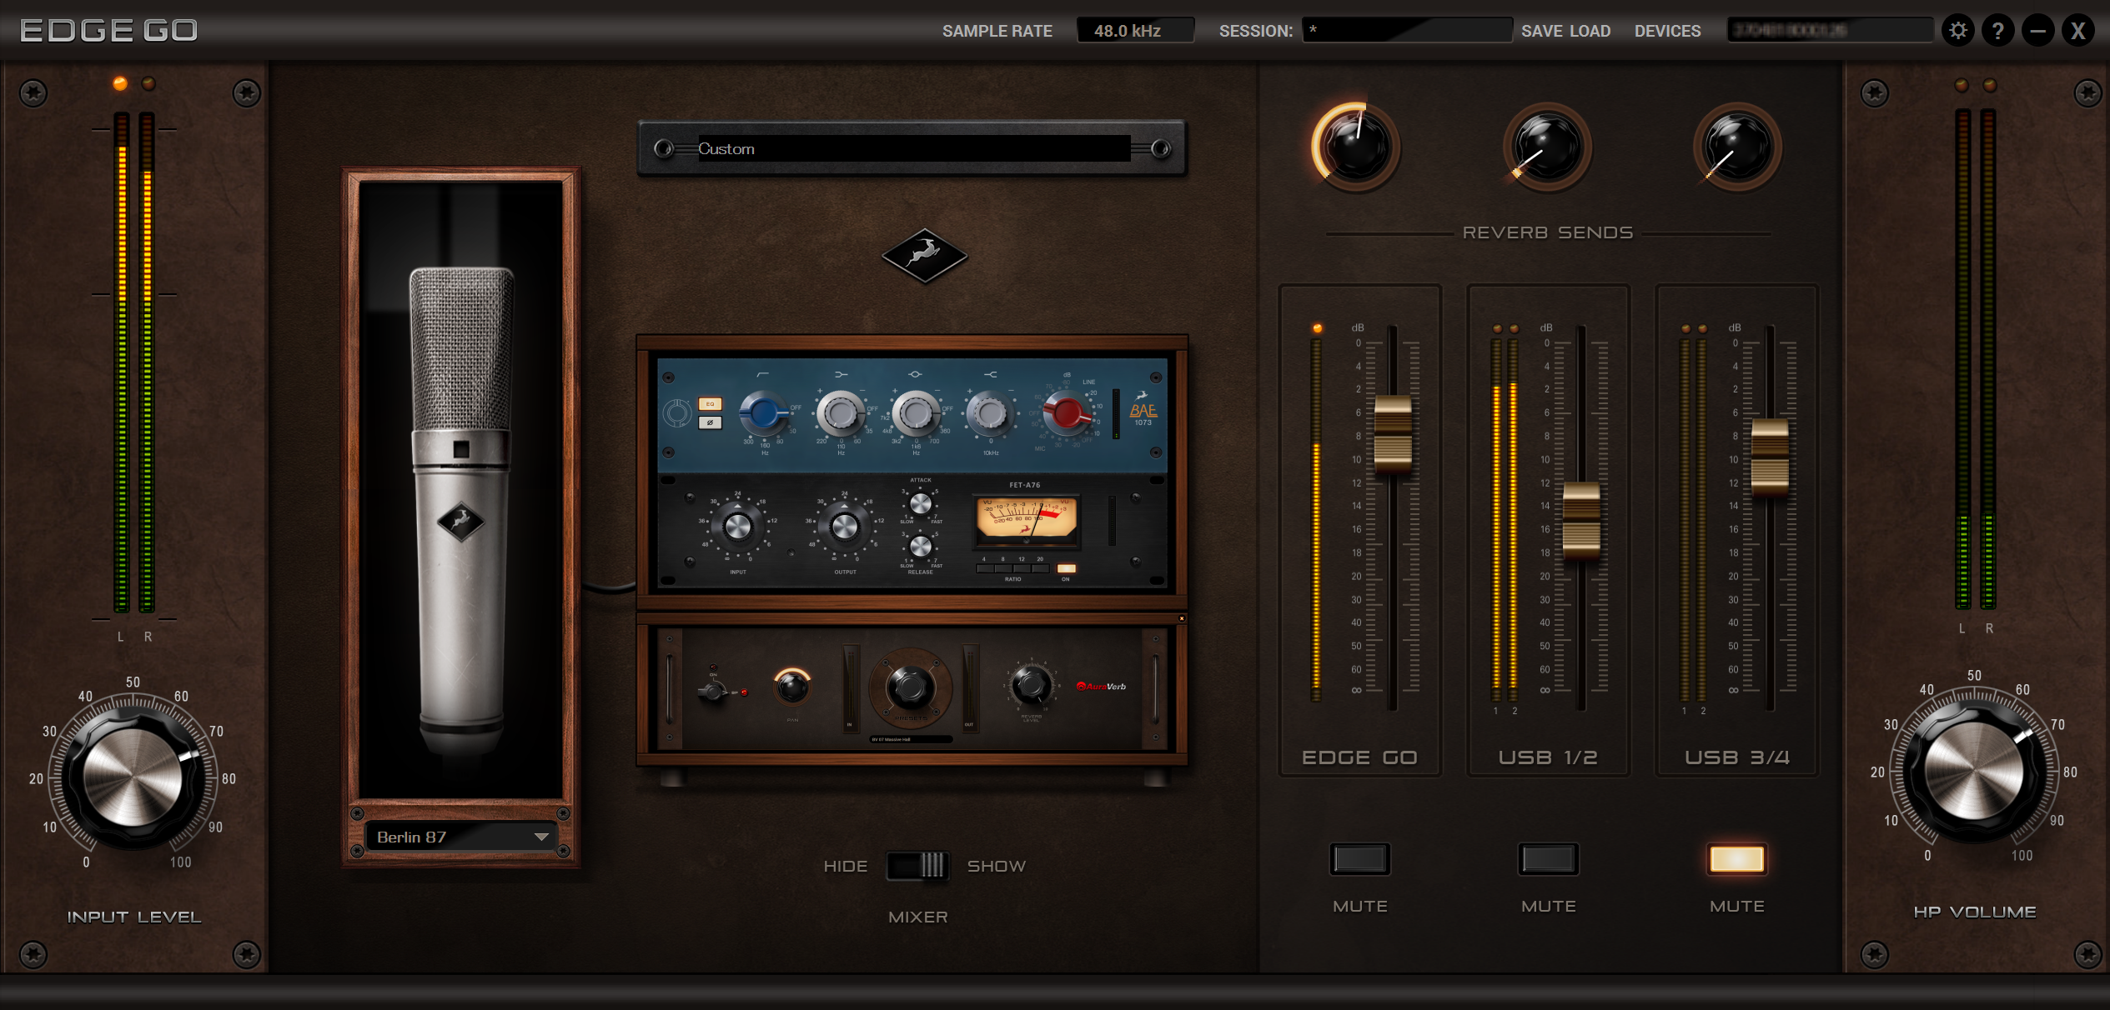2110x1010 pixels.
Task: Click the AuraVerb PRESETS knob
Action: point(910,687)
